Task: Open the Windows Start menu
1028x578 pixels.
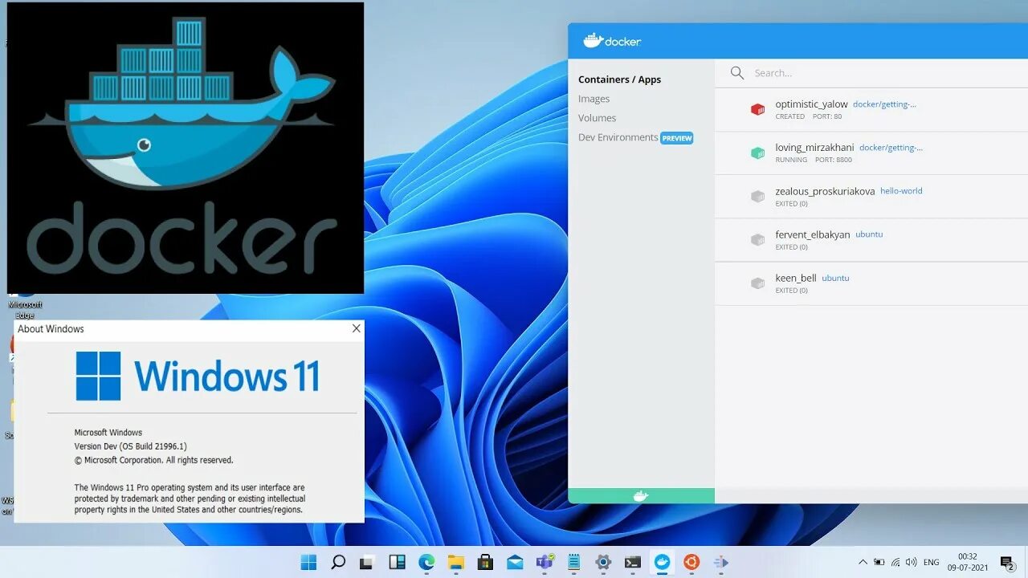Action: [x=308, y=562]
